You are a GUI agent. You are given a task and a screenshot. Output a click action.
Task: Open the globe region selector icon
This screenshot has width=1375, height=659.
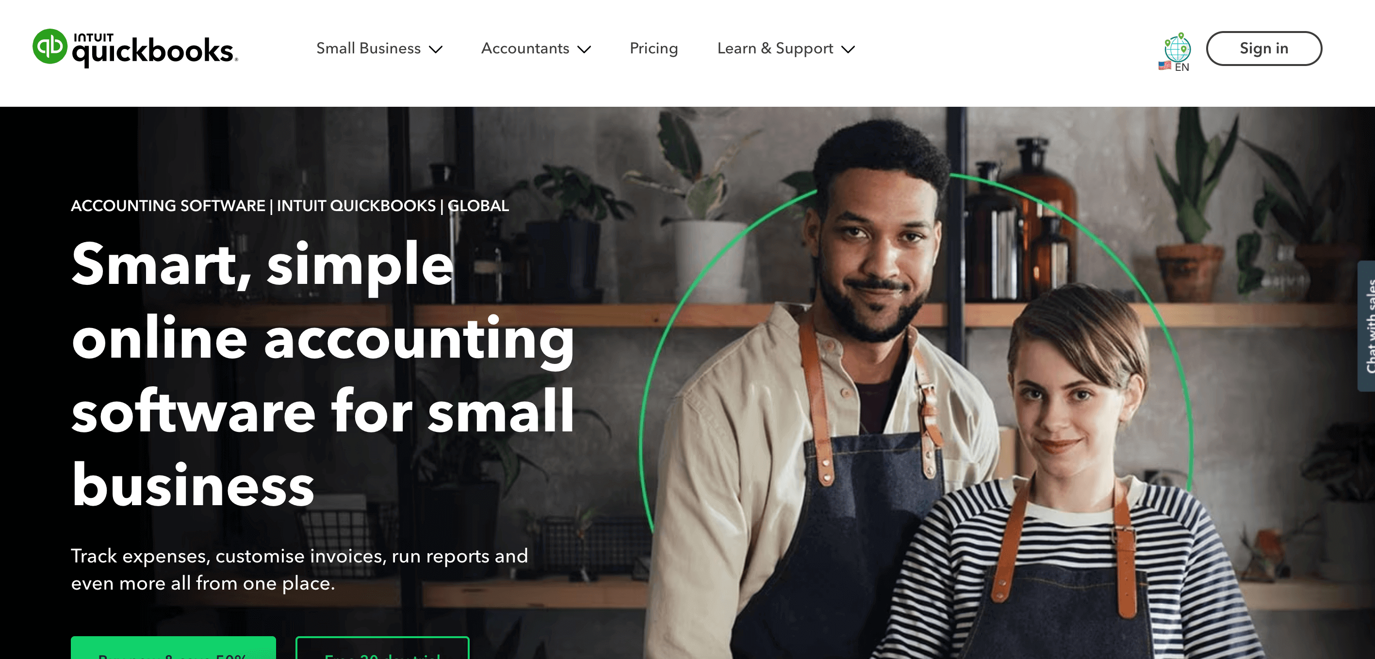(x=1177, y=47)
